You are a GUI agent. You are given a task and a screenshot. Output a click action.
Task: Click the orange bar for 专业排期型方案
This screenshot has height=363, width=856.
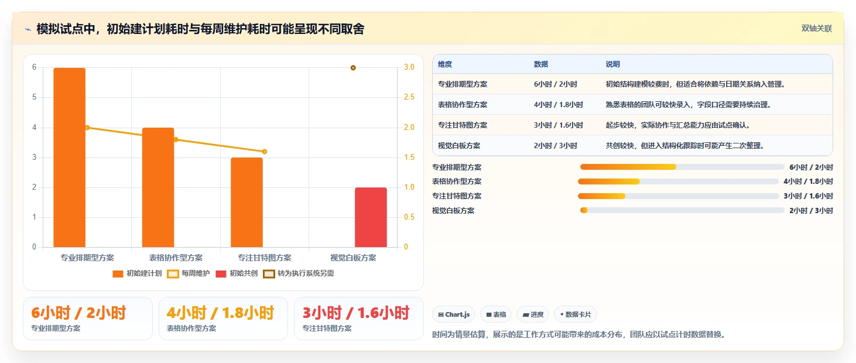pyautogui.click(x=69, y=157)
